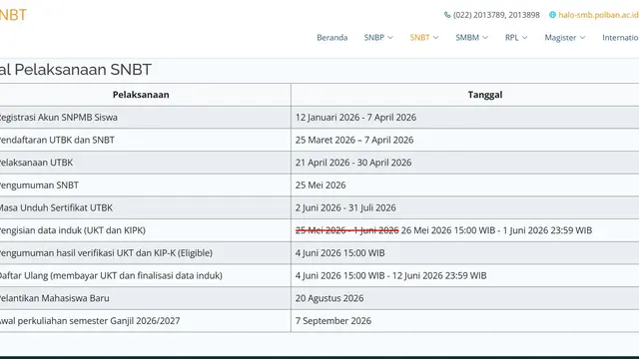Open the halo-smb.polban.ac.id link
The width and height of the screenshot is (639, 359).
(598, 15)
